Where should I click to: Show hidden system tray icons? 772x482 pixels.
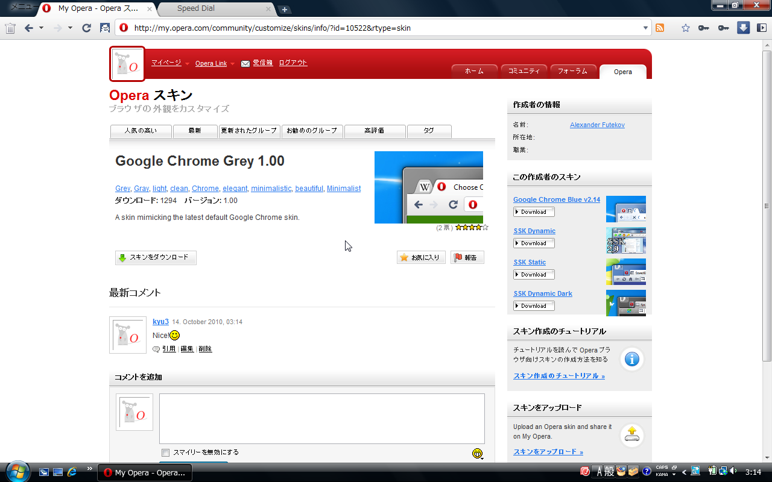[684, 472]
